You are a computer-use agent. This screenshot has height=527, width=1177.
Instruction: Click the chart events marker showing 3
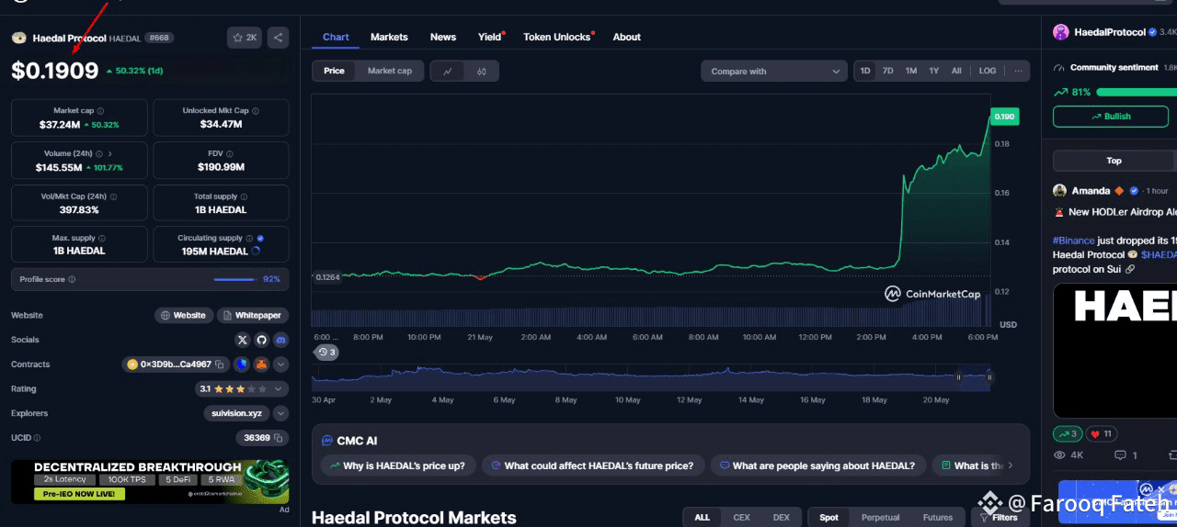point(327,352)
